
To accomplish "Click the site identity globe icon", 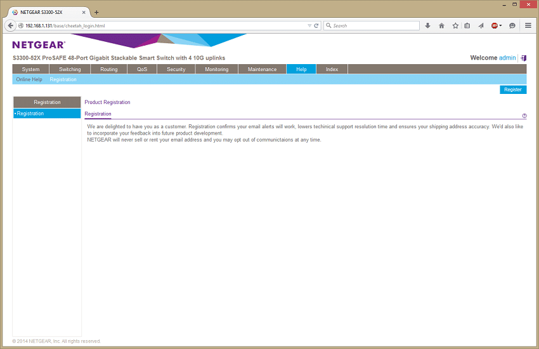I will 21,26.
